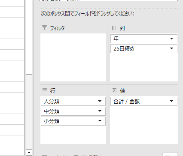Open dropdown for 25日締め column field
This screenshot has width=183, height=156.
tap(171, 48)
